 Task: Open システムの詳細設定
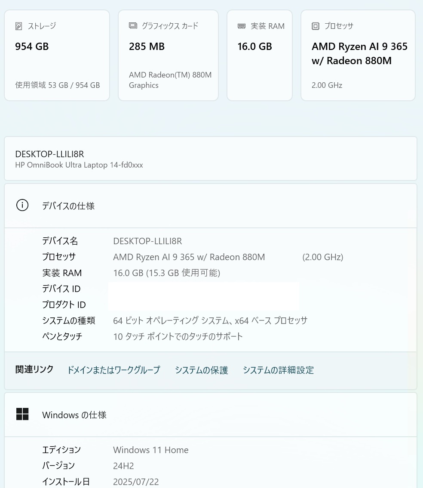[278, 370]
